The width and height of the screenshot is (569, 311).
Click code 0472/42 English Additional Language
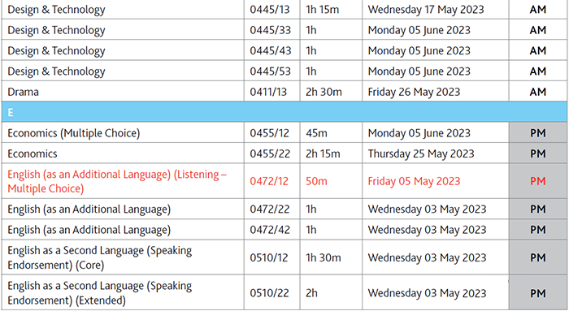click(x=270, y=230)
